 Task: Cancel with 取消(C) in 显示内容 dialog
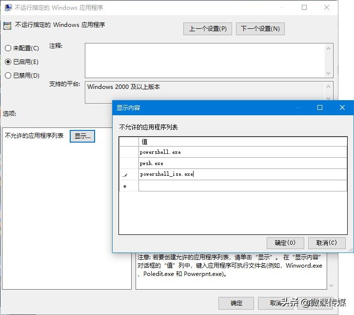point(327,243)
